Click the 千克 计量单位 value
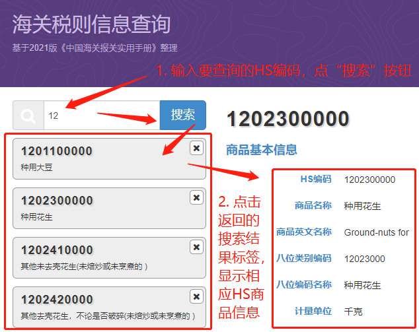 [353, 312]
